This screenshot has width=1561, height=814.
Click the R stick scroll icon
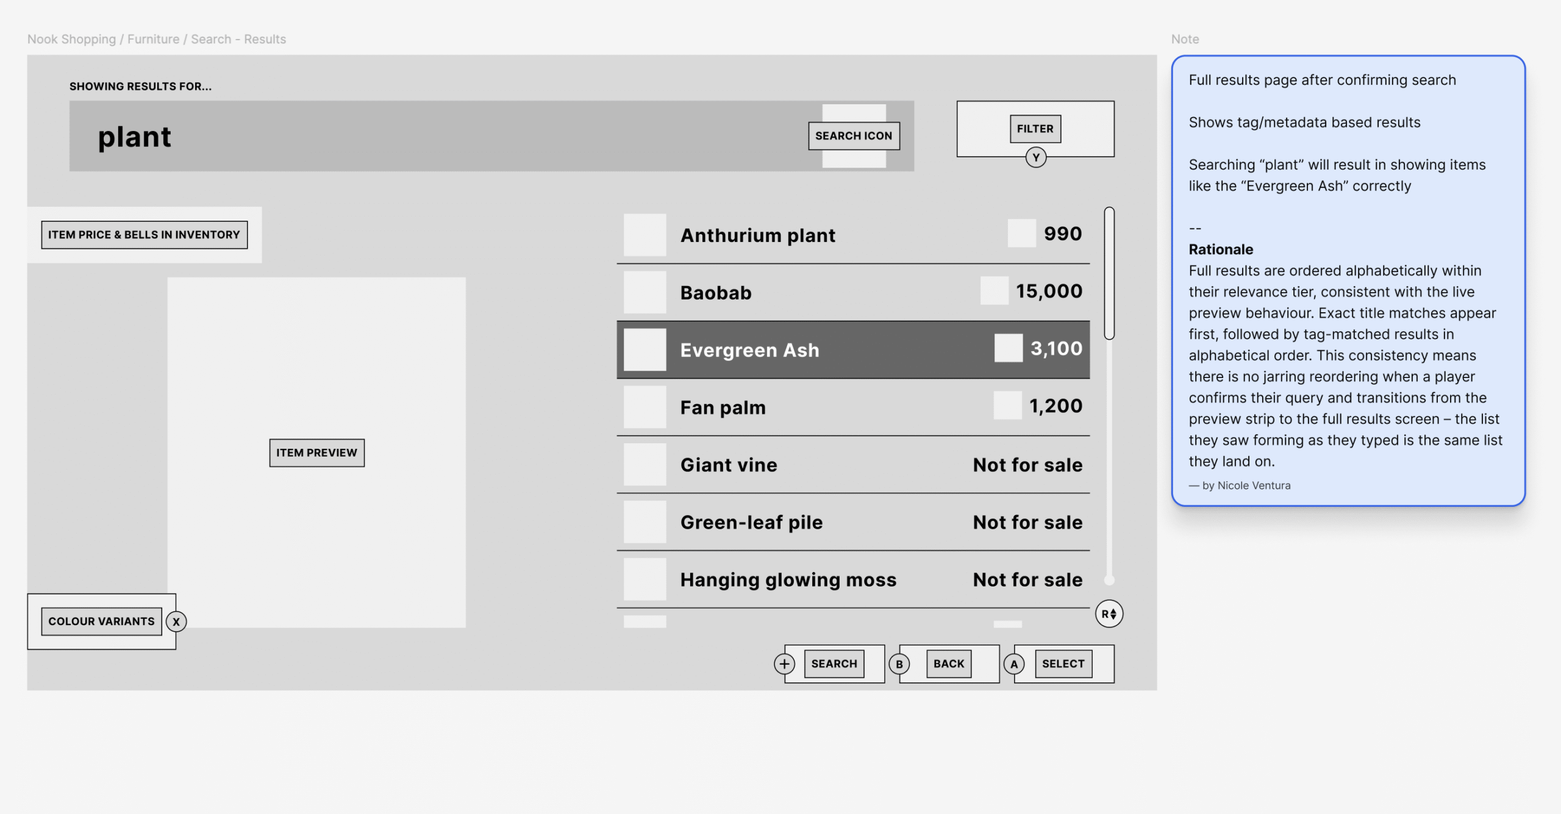pos(1109,613)
